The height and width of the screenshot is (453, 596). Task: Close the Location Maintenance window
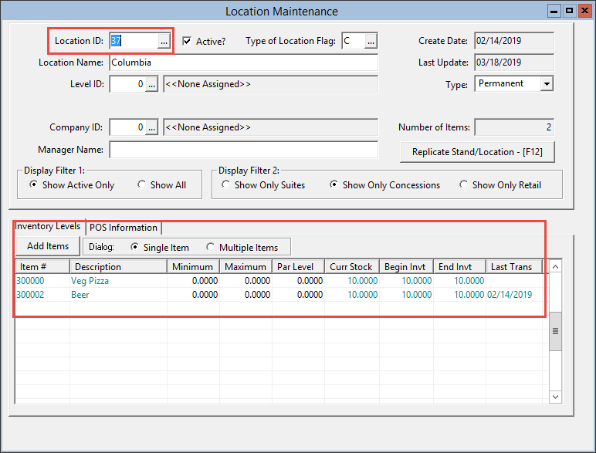[584, 11]
